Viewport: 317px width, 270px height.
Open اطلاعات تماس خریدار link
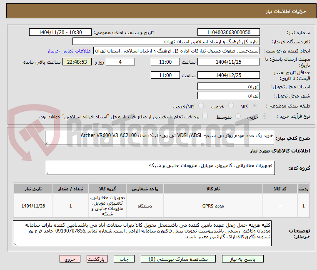coord(70,51)
